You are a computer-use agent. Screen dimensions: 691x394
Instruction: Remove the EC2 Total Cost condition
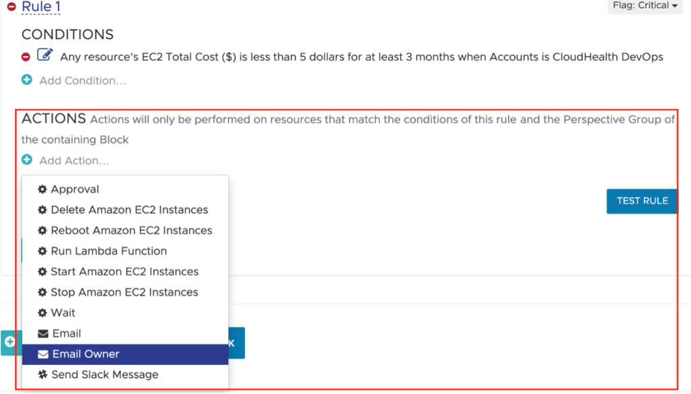tap(26, 57)
